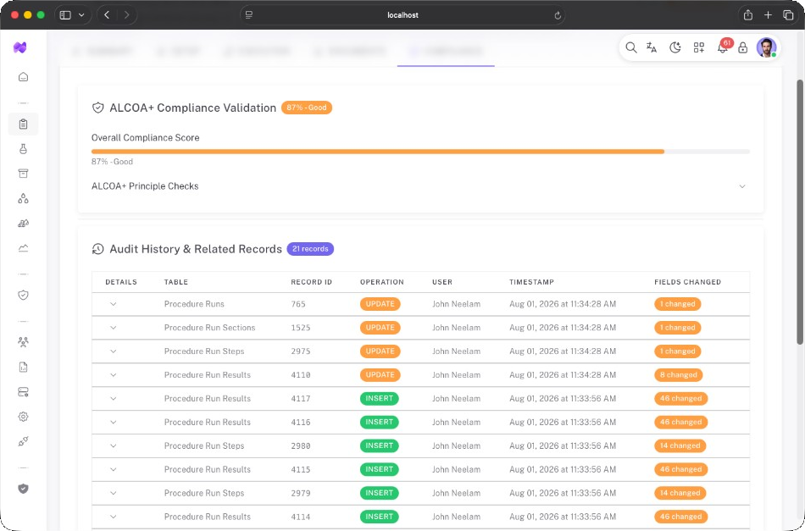Click 1 changed badge for record 1525
Viewport: 805px width, 531px height.
[677, 327]
